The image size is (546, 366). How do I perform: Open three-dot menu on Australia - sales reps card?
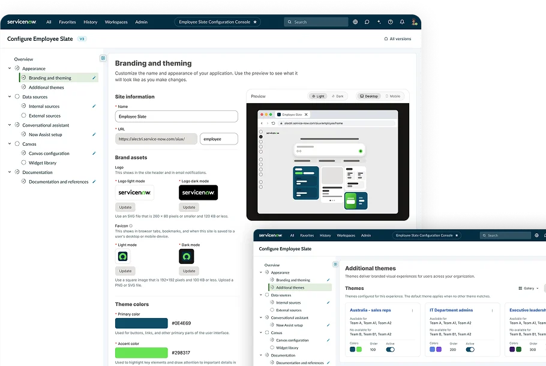[412, 310]
